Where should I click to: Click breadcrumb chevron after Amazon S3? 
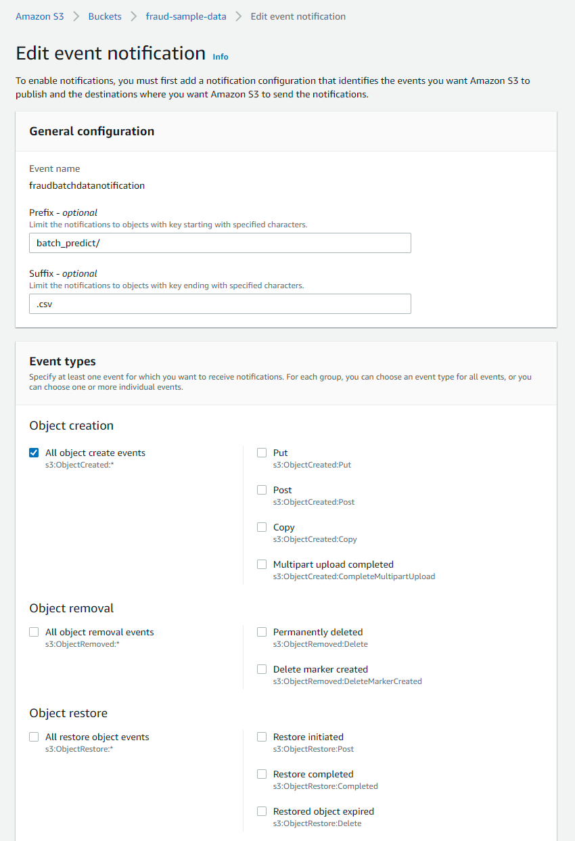(76, 16)
